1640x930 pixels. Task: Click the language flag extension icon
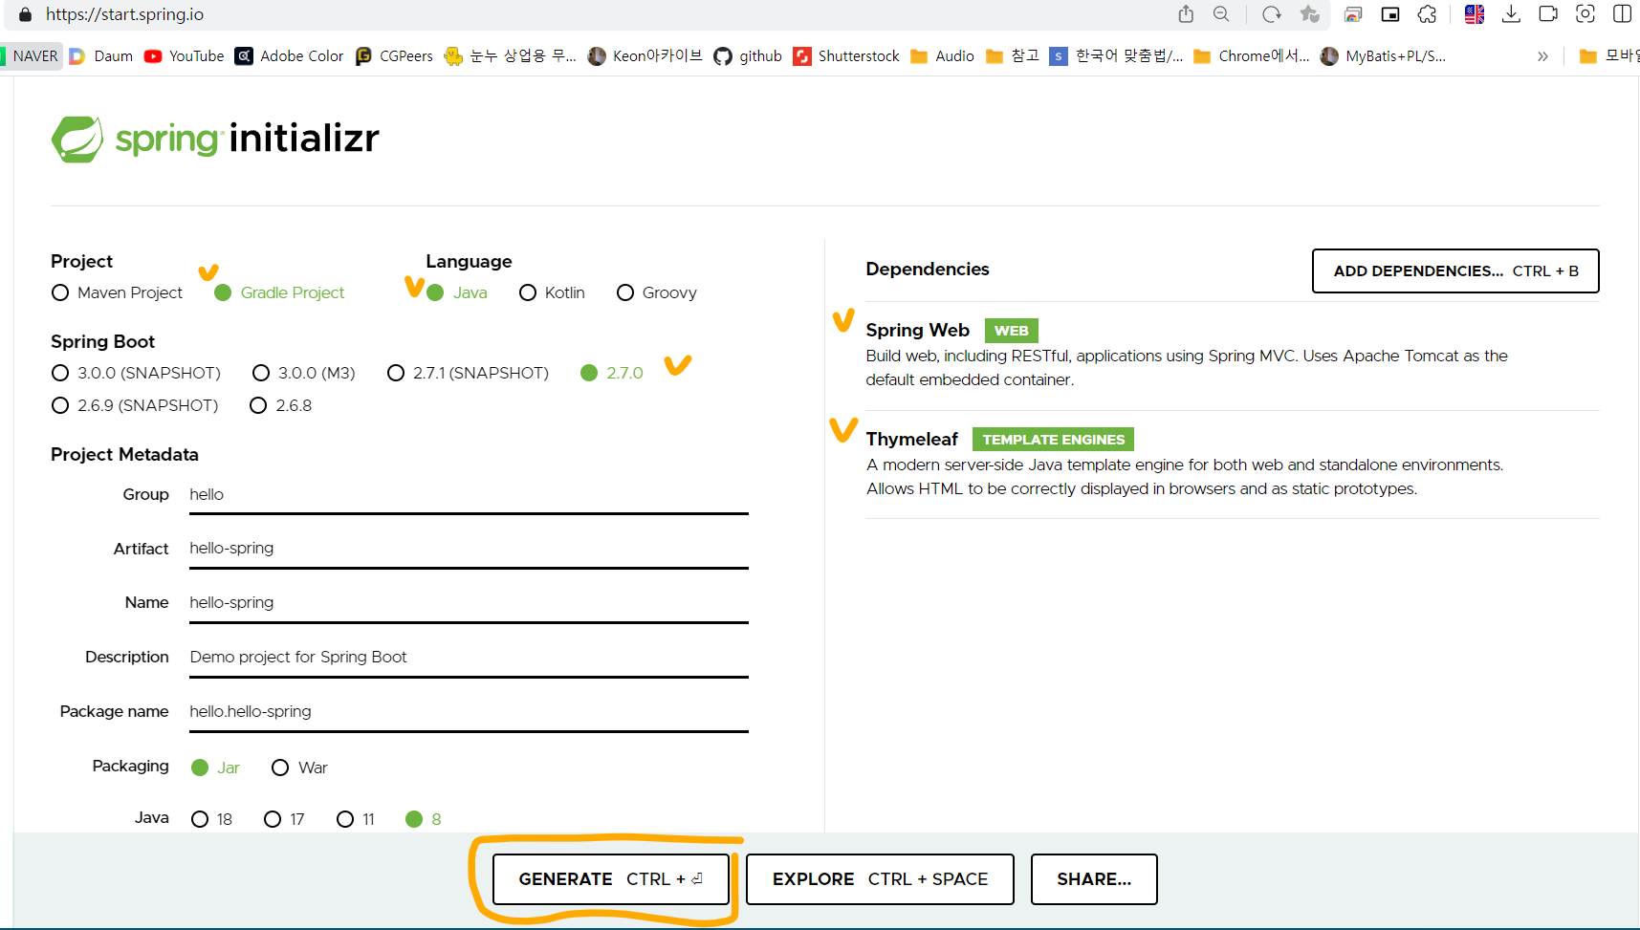coord(1475,14)
